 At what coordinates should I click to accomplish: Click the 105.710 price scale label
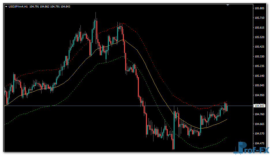coord(260,18)
